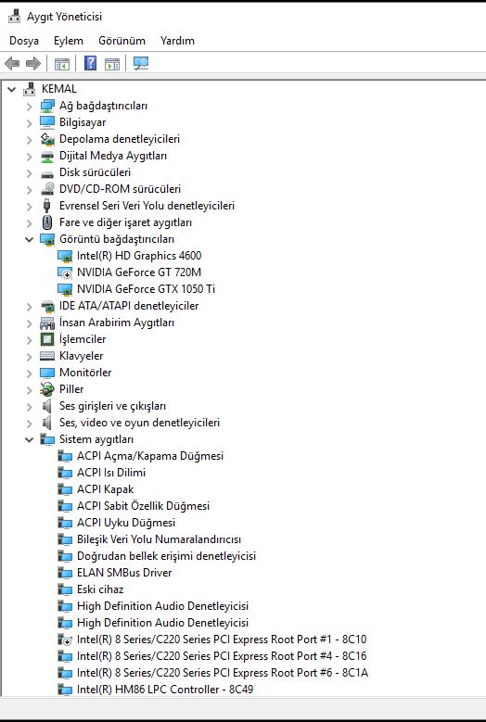The image size is (486, 722).
Task: Click the blue question mark Help icon
Action: [x=90, y=63]
